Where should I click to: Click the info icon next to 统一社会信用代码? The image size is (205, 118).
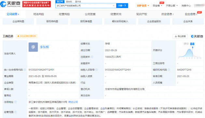point(25,70)
